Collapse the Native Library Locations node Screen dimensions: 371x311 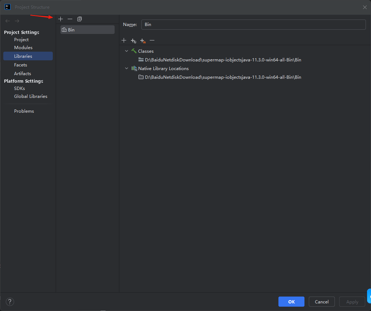pos(127,68)
